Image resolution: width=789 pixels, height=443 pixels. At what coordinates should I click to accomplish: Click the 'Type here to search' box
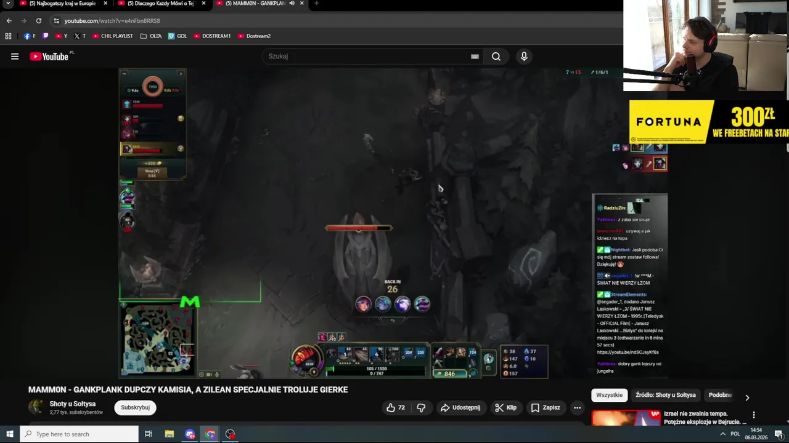coord(79,434)
